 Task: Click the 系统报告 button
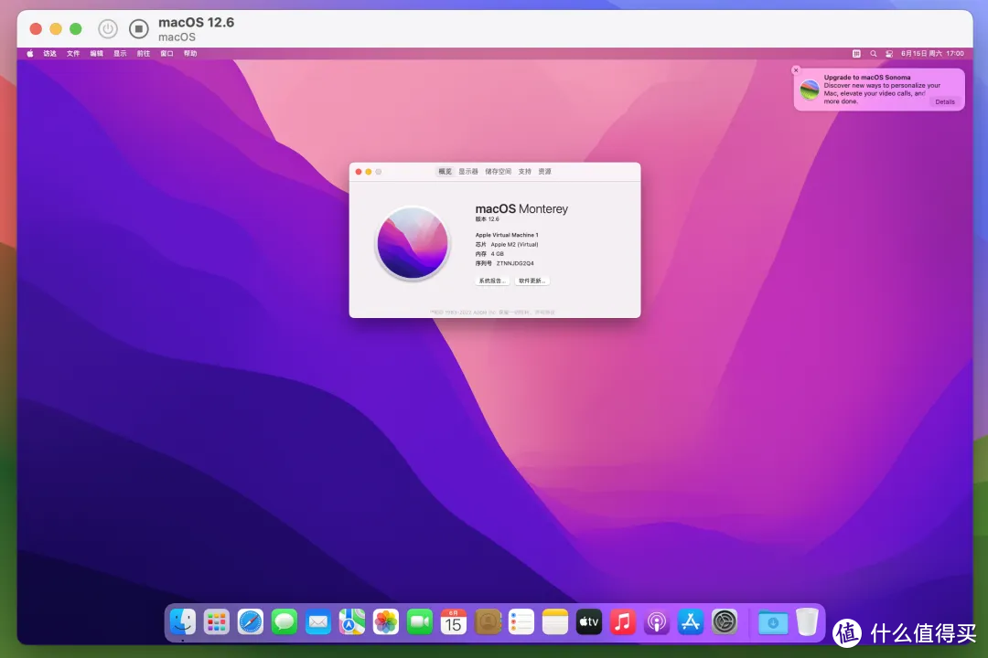492,281
